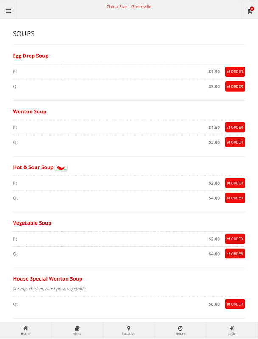Screen dimensions: 258x339
Task: Order Wonton Soup quart
Action: [x=235, y=142]
